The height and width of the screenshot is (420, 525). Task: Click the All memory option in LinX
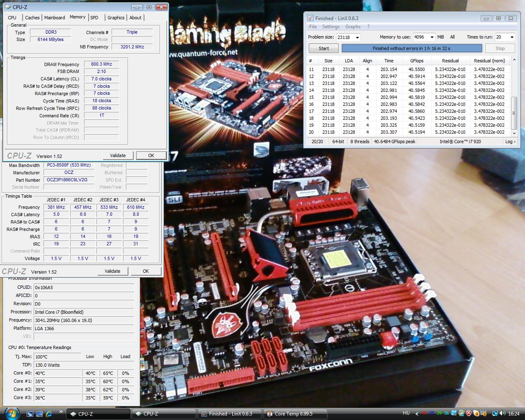coord(452,37)
